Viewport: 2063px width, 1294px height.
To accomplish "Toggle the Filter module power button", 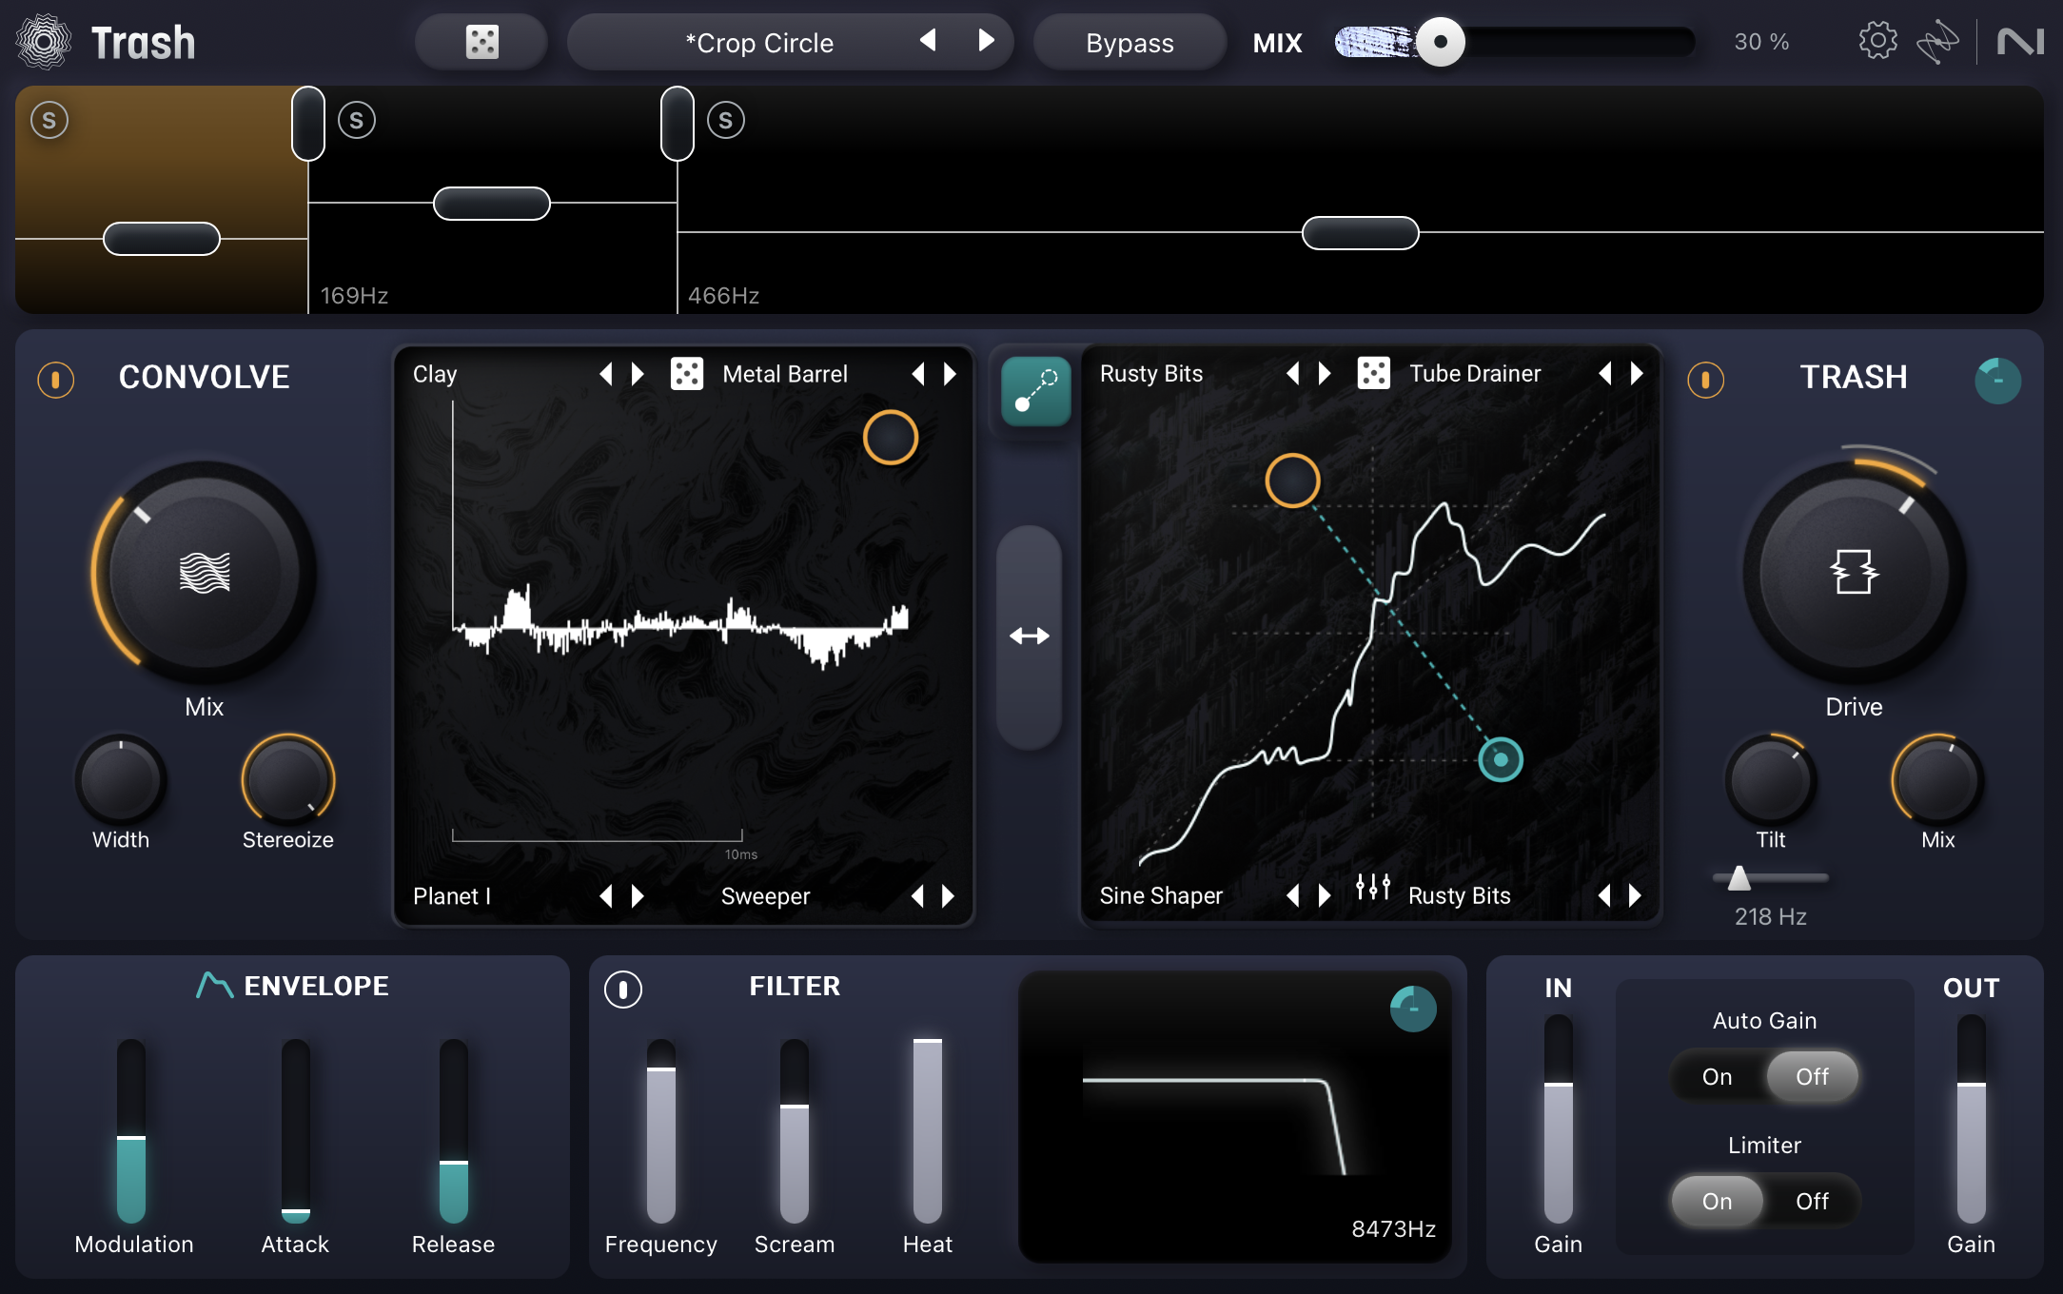I will [623, 989].
